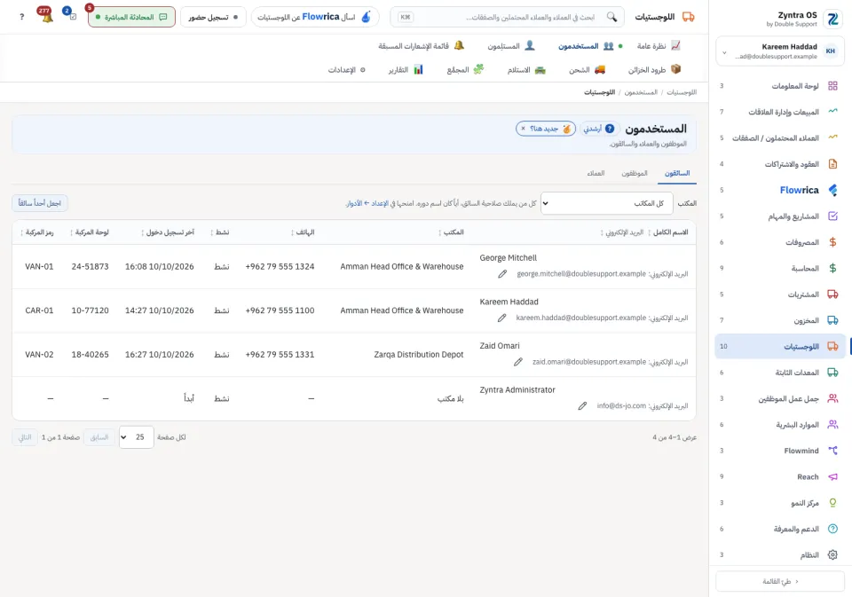Open النظام system settings in sidebar
The width and height of the screenshot is (852, 597).
[x=779, y=555]
